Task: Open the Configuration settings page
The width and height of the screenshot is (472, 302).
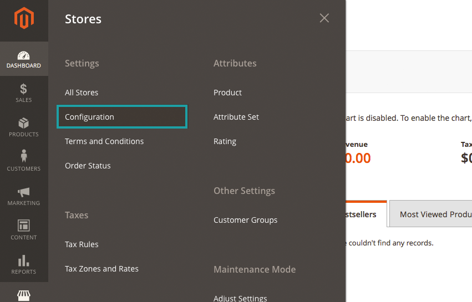Action: (89, 117)
